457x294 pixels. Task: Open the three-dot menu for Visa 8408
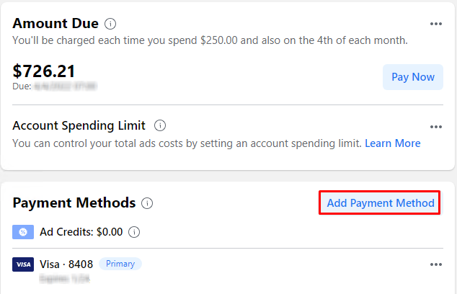(435, 264)
